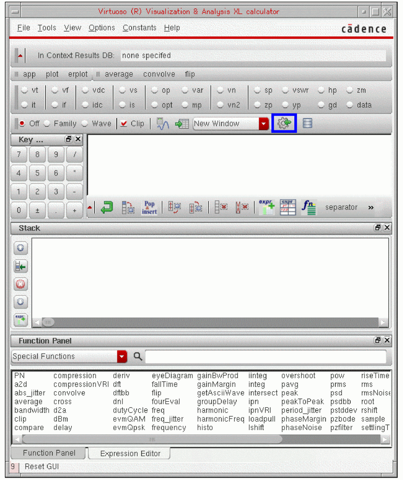
Task: Select the overshoot function
Action: coord(298,375)
